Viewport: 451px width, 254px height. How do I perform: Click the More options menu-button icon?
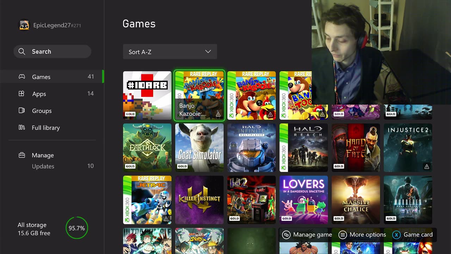pyautogui.click(x=342, y=235)
